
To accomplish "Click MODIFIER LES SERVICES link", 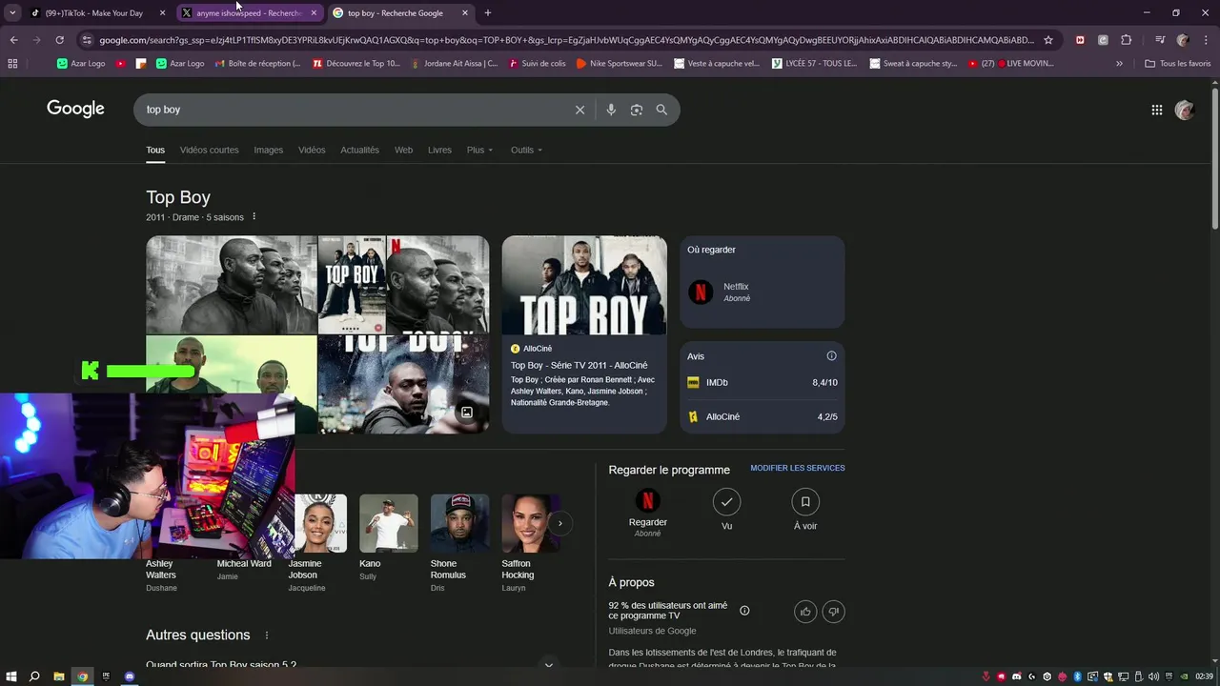I will (x=798, y=468).
